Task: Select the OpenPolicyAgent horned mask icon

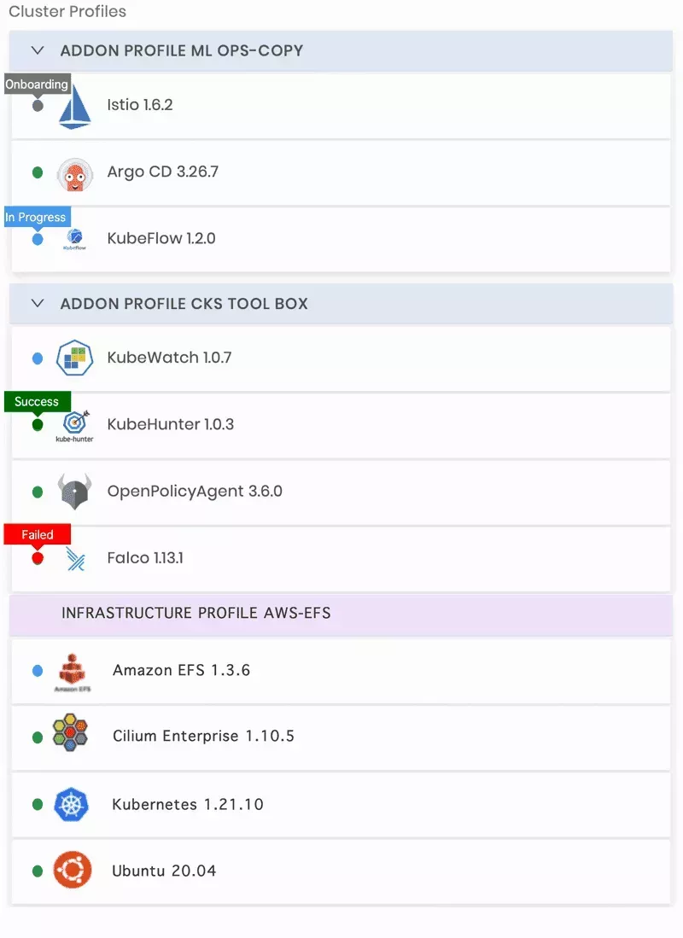Action: [74, 492]
